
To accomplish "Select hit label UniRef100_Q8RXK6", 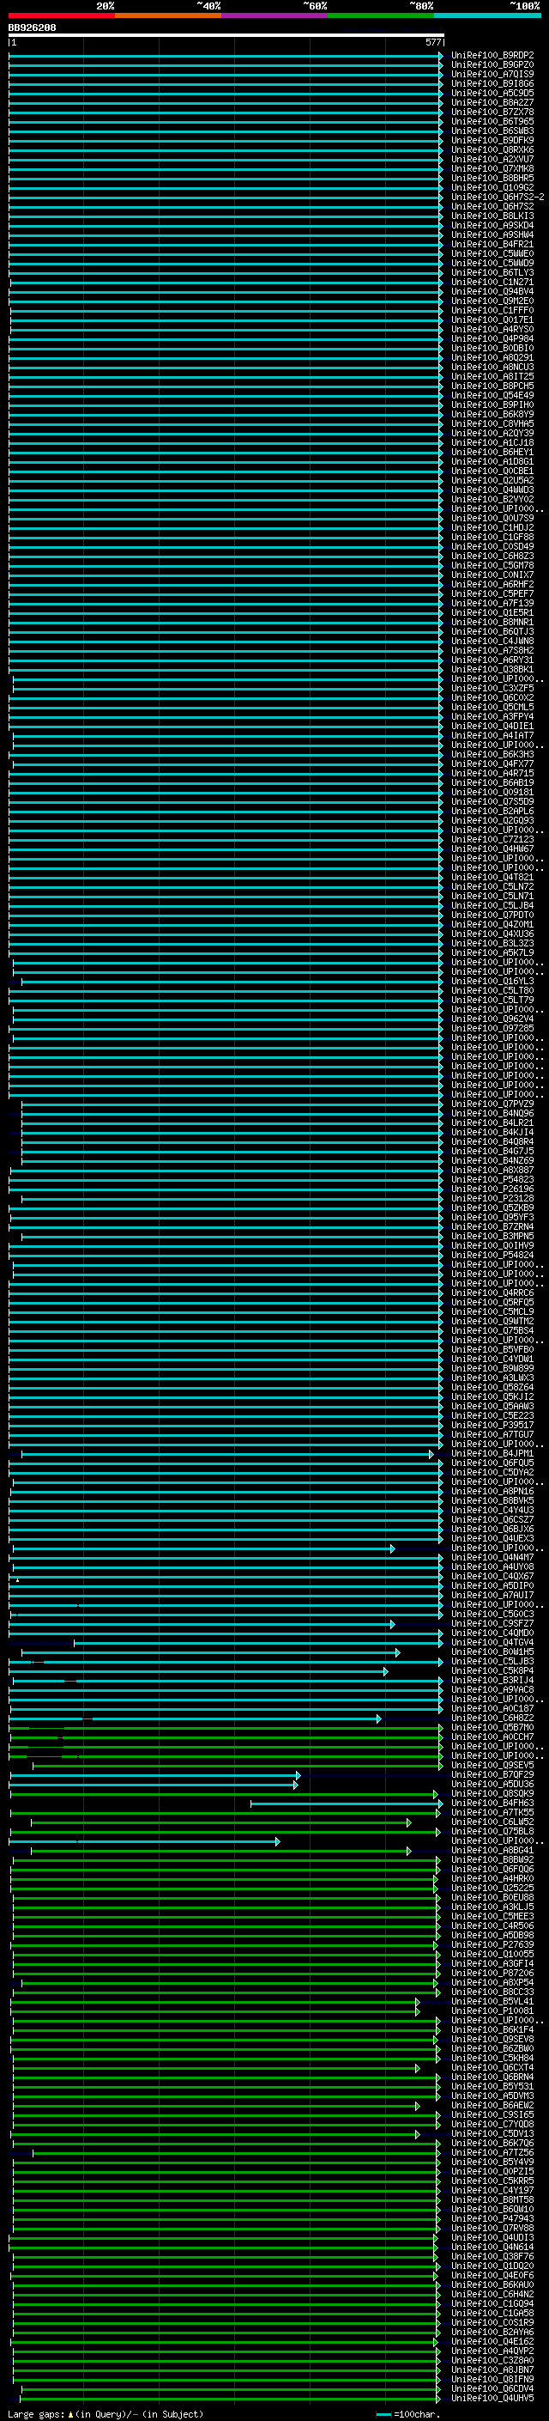I will click(x=492, y=149).
